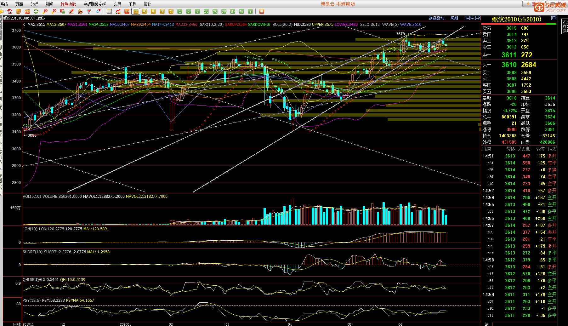Switch to daily 日 period
The height and width of the screenshot is (326, 568).
136,11
